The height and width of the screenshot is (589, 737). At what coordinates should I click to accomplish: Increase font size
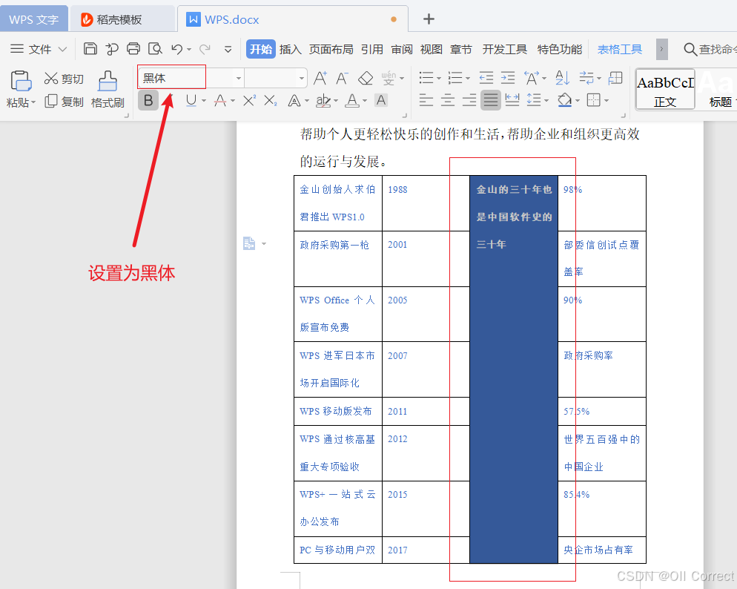click(x=320, y=78)
